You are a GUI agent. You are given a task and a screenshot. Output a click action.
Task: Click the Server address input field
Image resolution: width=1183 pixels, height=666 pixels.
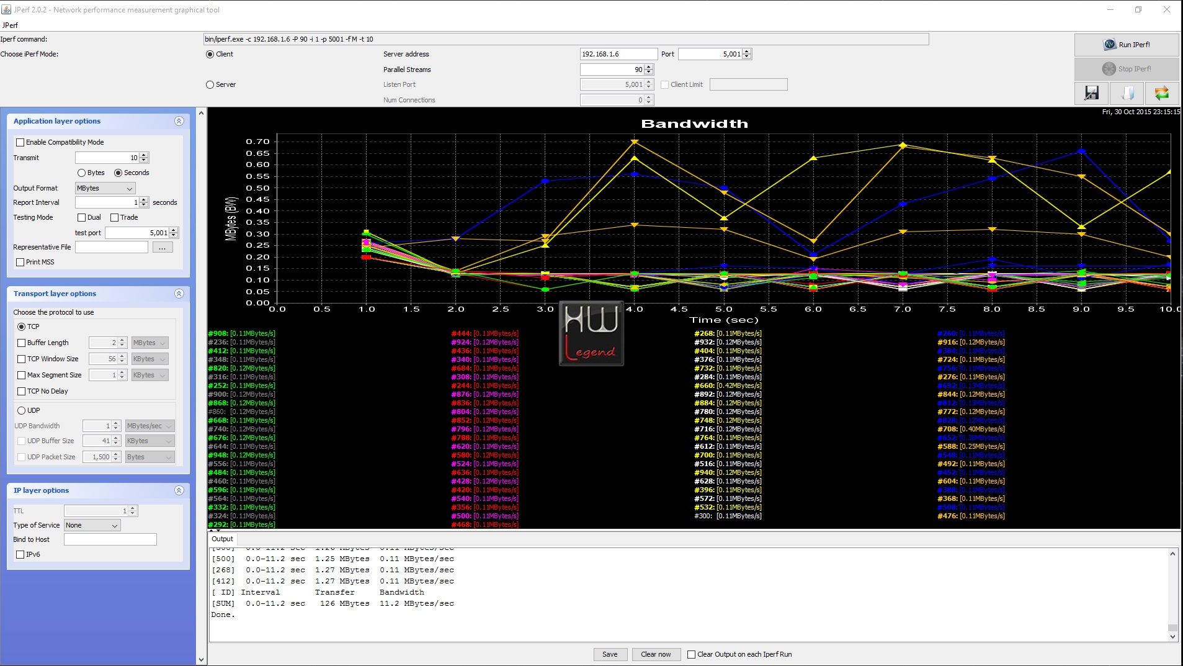coord(618,54)
